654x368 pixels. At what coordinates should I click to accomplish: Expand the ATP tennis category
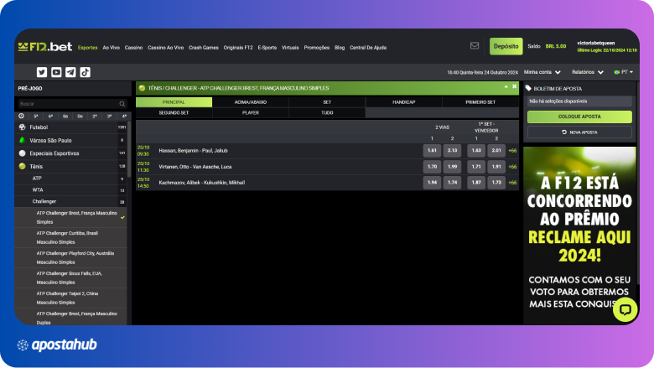(x=70, y=179)
